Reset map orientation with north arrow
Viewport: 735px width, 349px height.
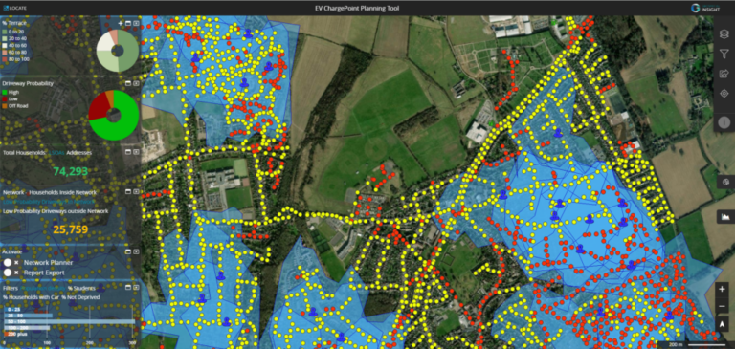[x=722, y=324]
